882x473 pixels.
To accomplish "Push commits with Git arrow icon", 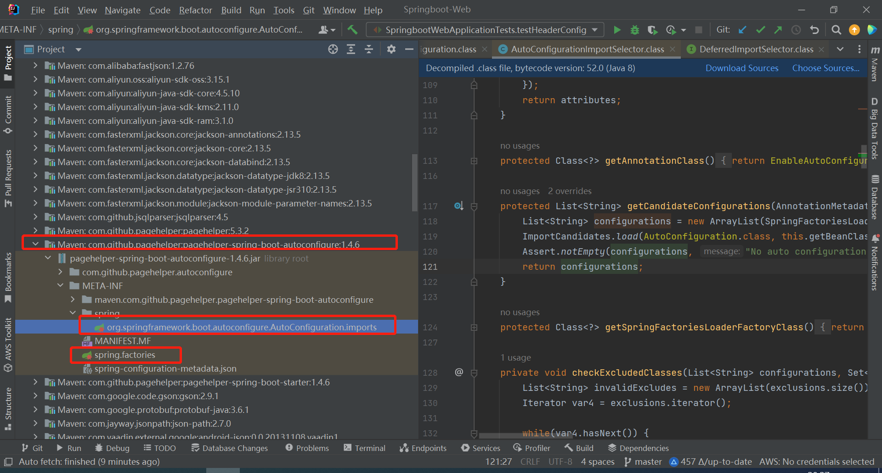I will pyautogui.click(x=778, y=30).
